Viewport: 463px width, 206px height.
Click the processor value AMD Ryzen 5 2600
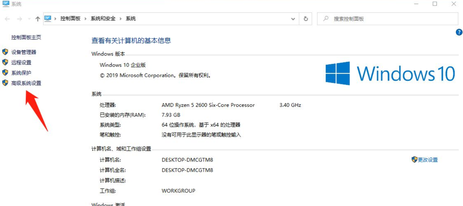click(208, 105)
